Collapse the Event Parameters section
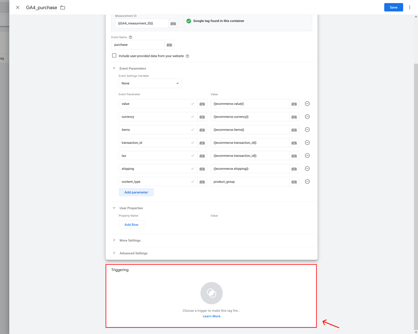The width and height of the screenshot is (418, 334). tap(114, 68)
